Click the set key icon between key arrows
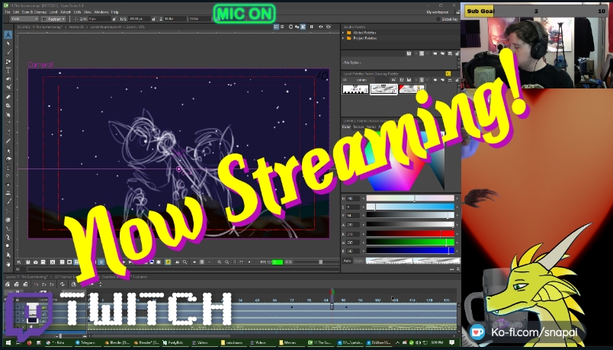Viewport: 613px width, 350px height. click(x=202, y=262)
